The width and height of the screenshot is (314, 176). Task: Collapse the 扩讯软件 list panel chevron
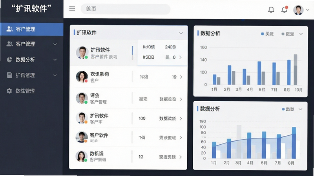(181, 33)
